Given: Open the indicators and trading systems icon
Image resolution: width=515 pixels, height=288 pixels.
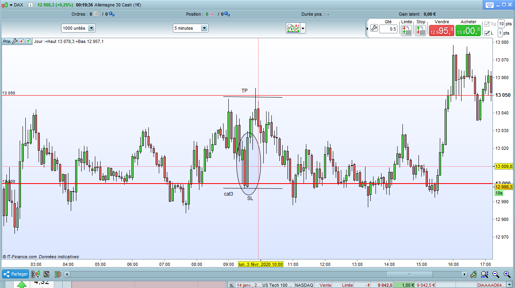Looking at the screenshot, I should pos(293,28).
